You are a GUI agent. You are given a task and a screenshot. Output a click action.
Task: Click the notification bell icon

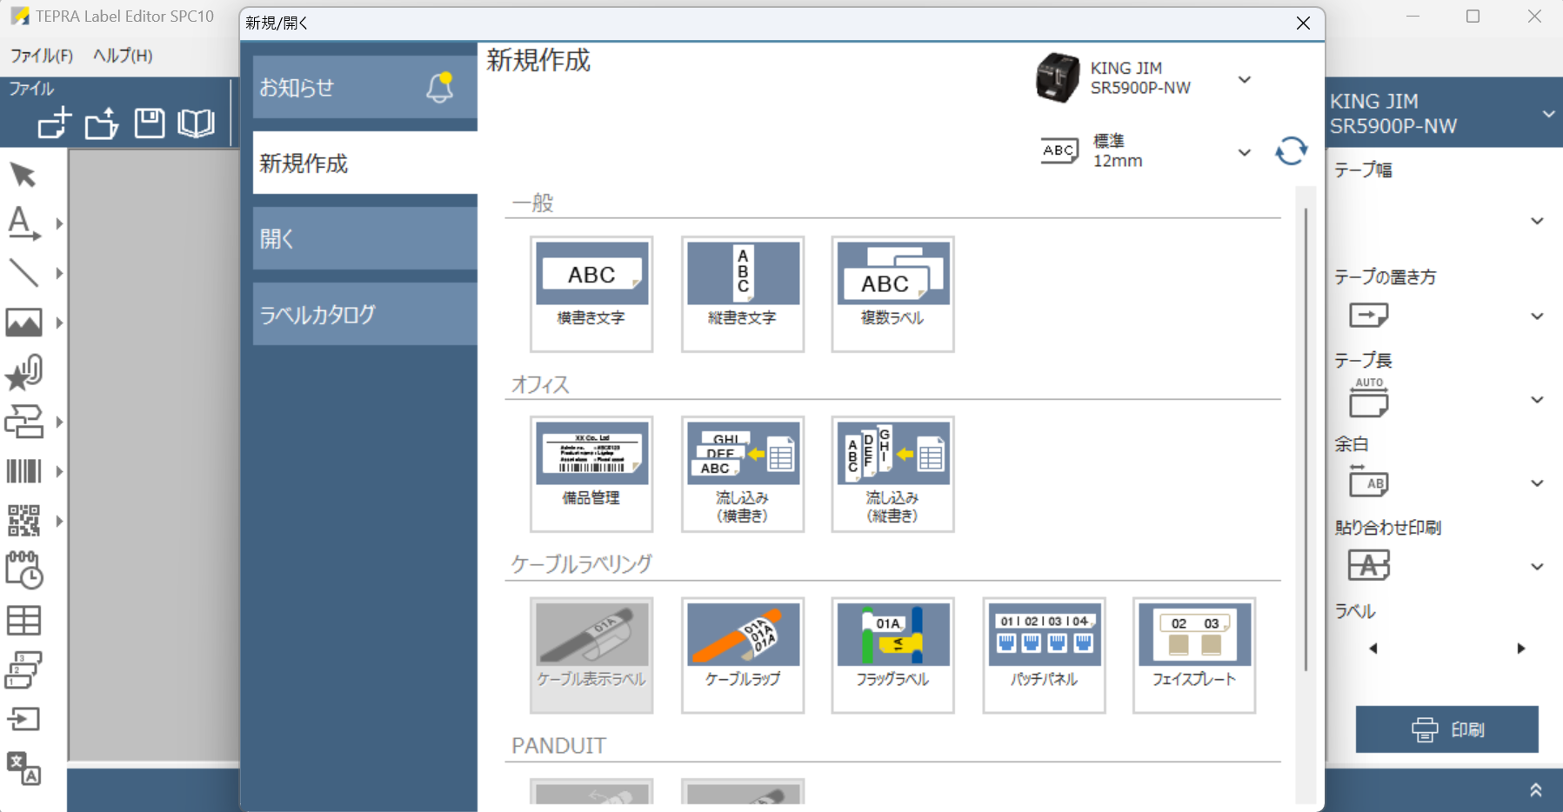(440, 88)
